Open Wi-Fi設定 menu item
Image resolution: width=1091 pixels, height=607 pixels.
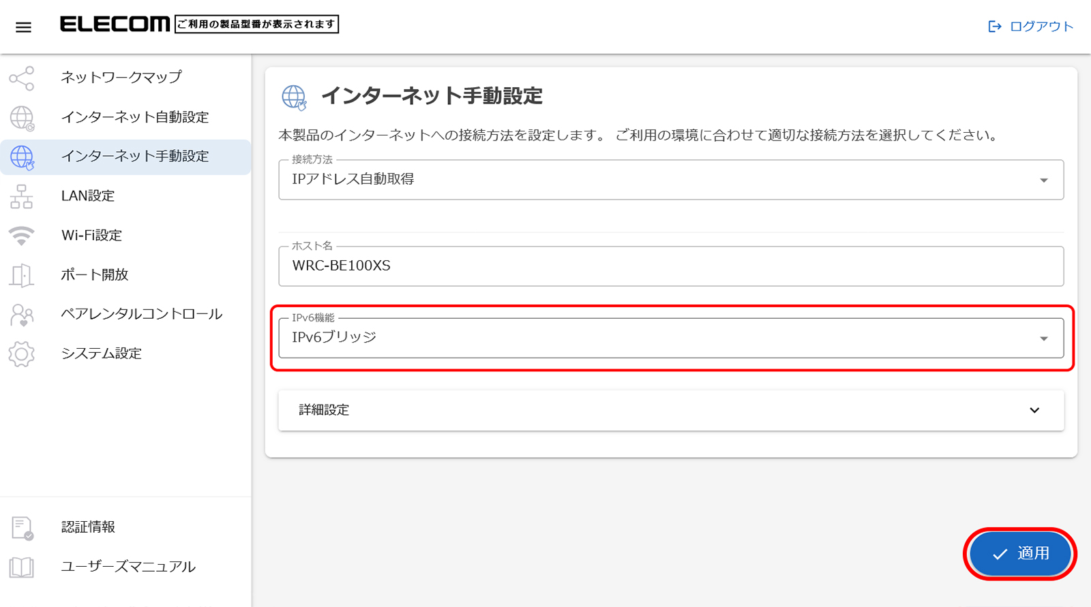pyautogui.click(x=91, y=236)
